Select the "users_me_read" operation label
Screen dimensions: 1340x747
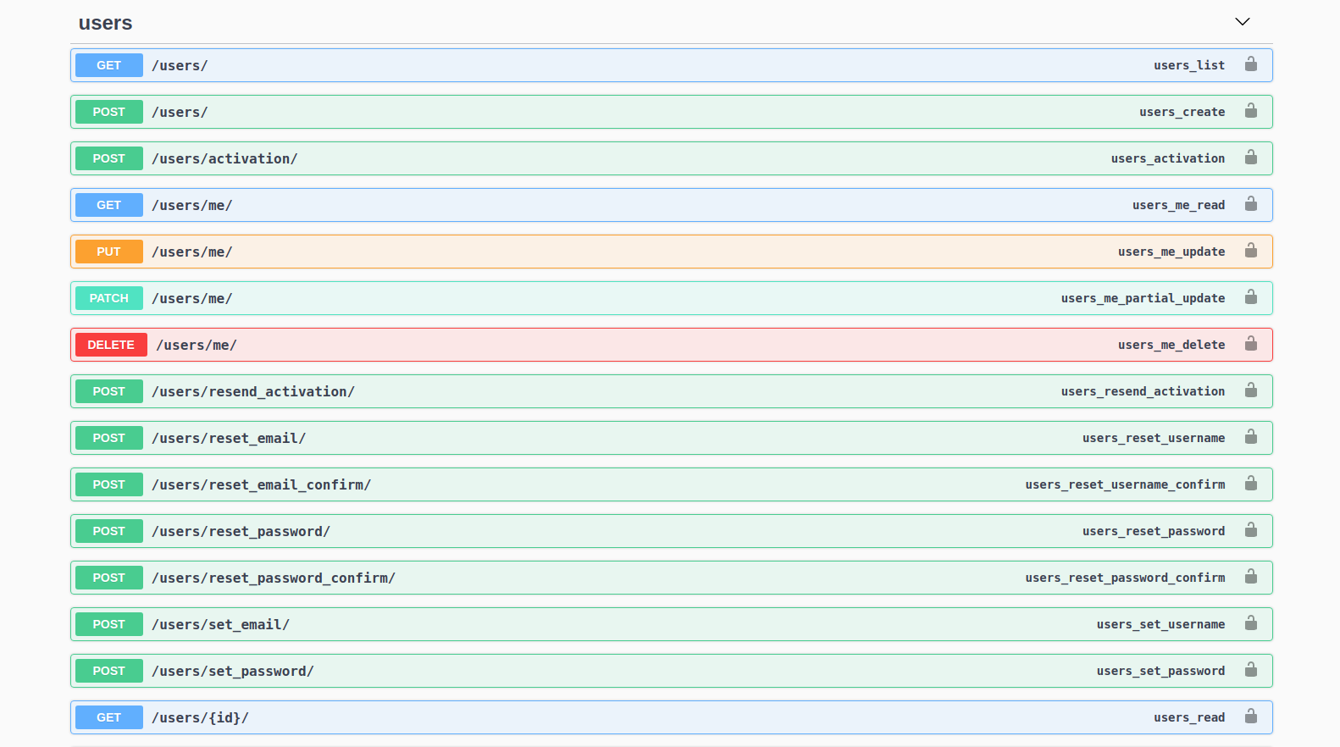pyautogui.click(x=1179, y=205)
